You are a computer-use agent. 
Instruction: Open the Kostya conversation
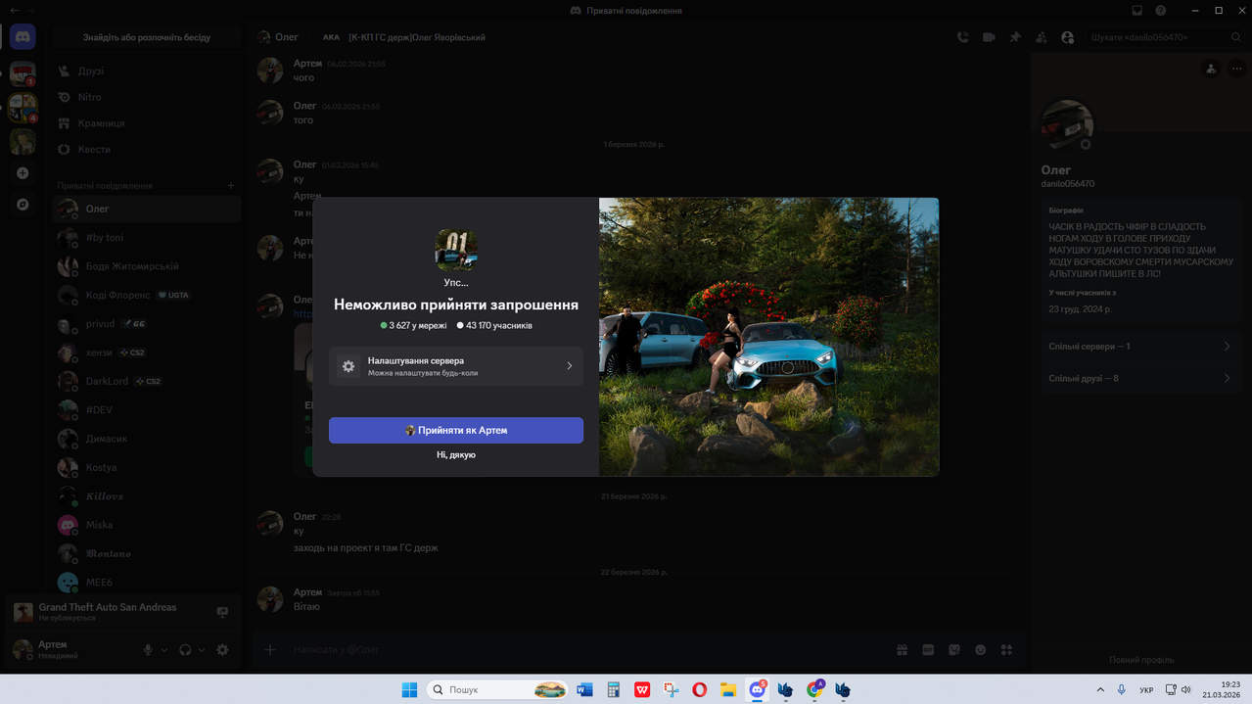[147, 467]
